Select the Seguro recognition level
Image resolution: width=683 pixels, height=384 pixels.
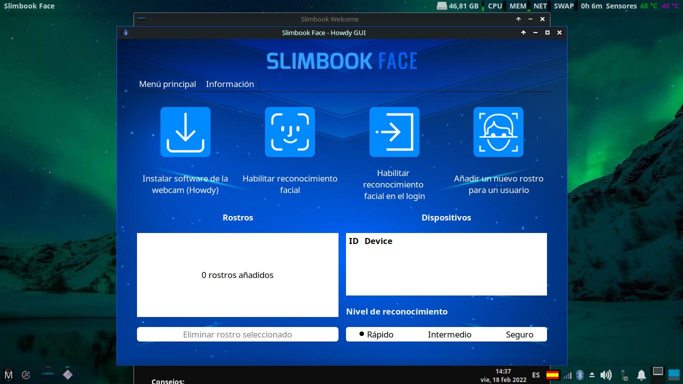pos(519,334)
